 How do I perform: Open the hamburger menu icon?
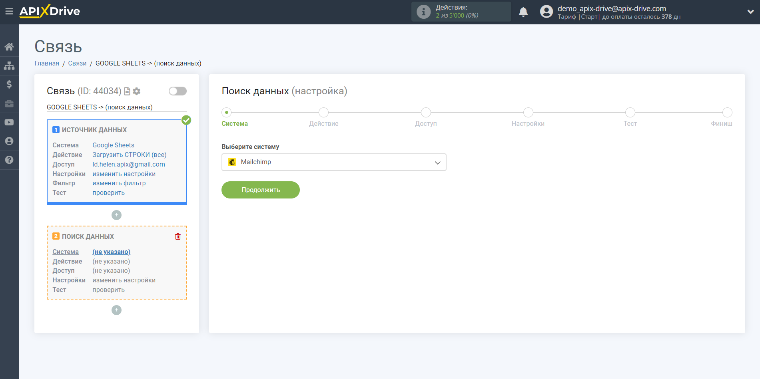point(9,12)
